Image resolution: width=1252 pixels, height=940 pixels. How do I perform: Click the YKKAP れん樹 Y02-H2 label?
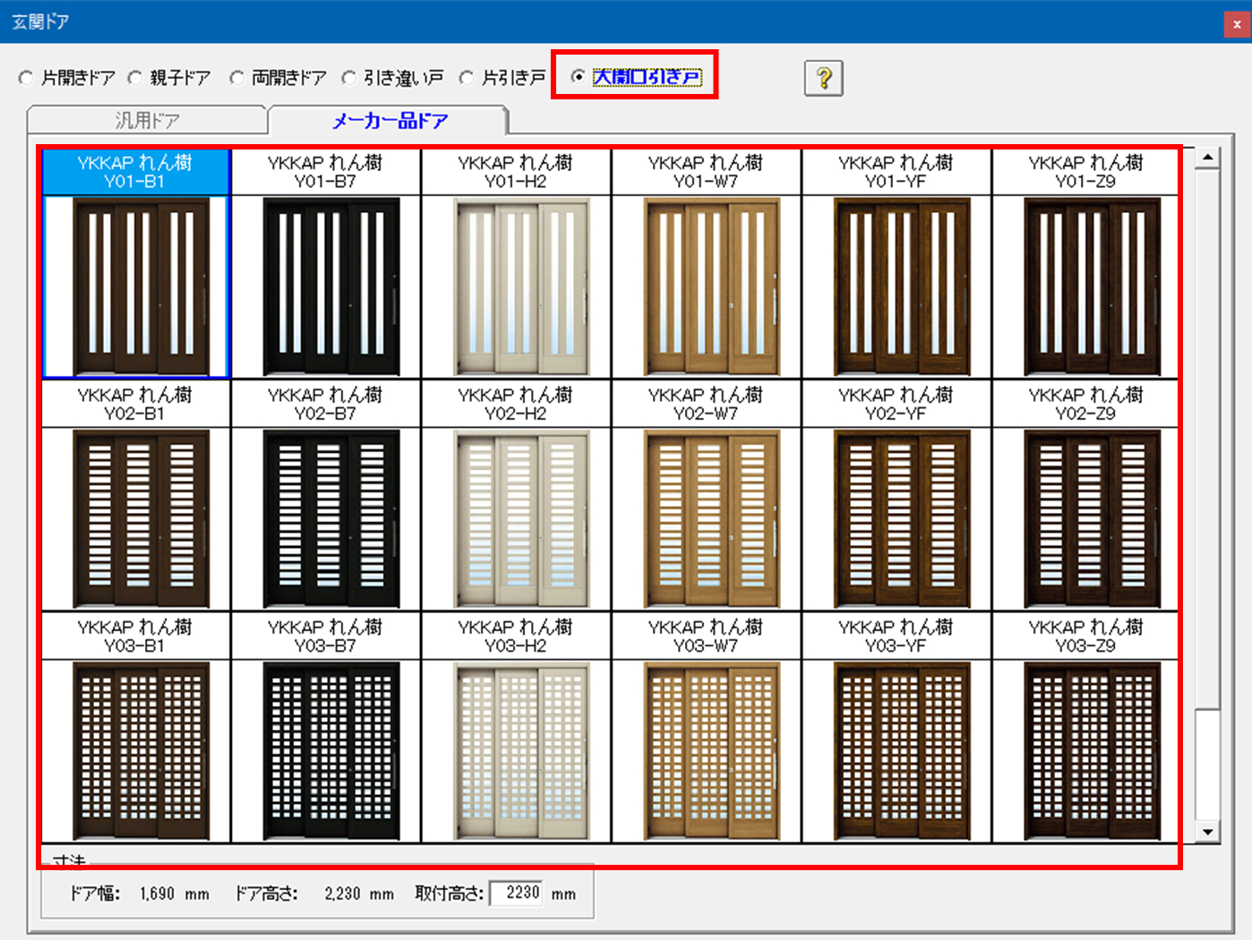[x=516, y=404]
